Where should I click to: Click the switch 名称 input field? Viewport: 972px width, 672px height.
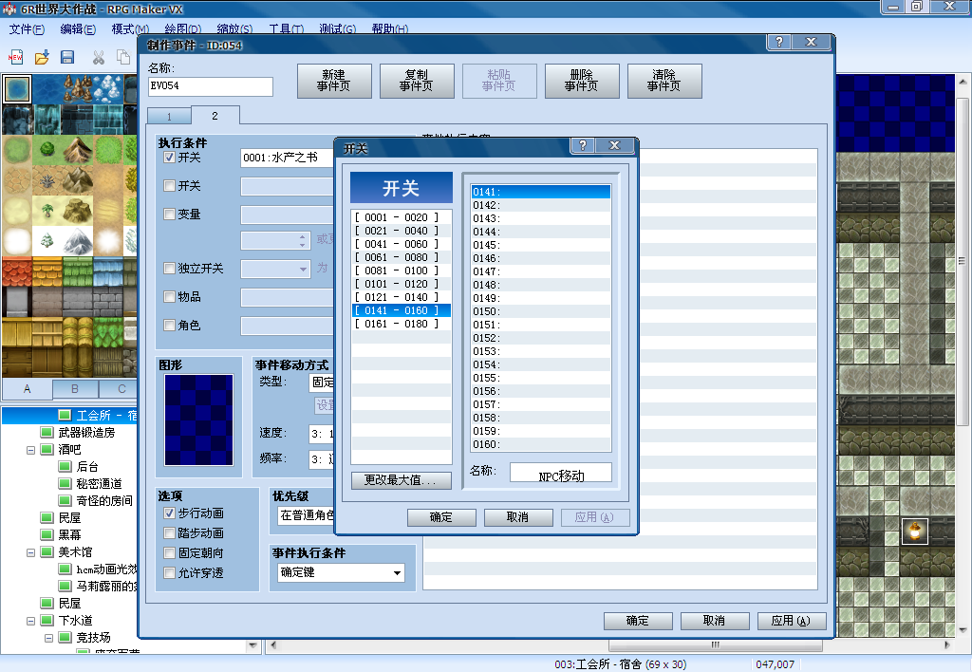561,473
